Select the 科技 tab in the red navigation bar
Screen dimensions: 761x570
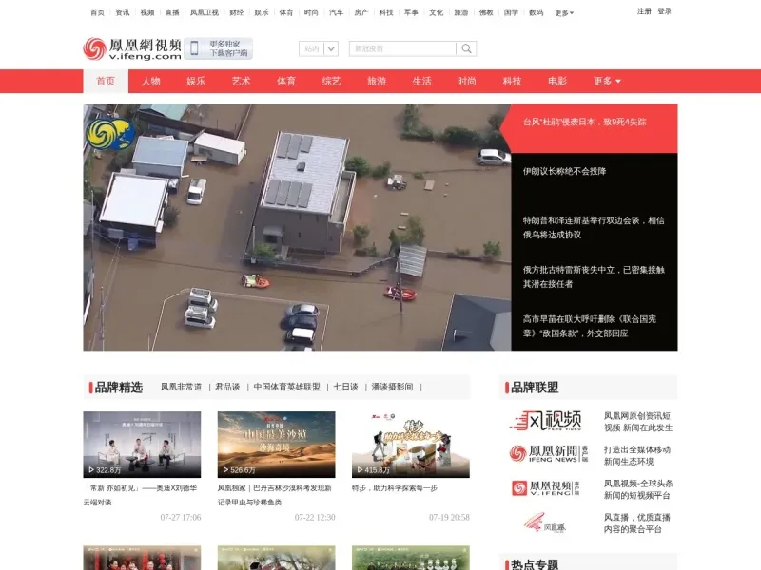(x=512, y=82)
